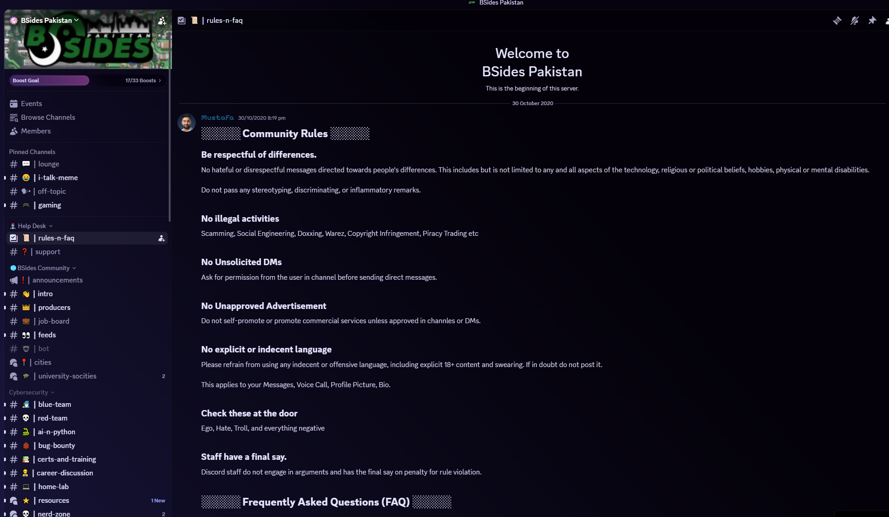
Task: Open the support channel
Action: 86,252
